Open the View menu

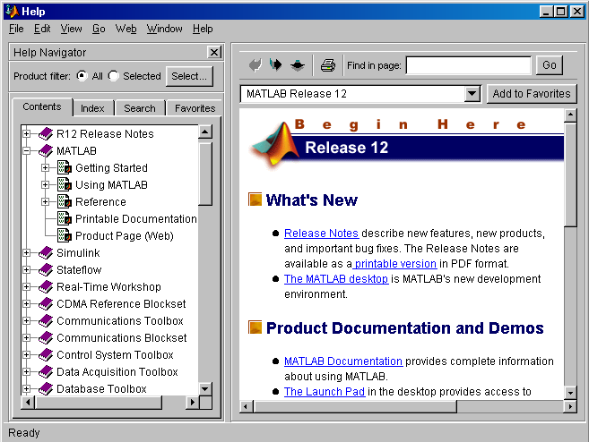coord(71,29)
